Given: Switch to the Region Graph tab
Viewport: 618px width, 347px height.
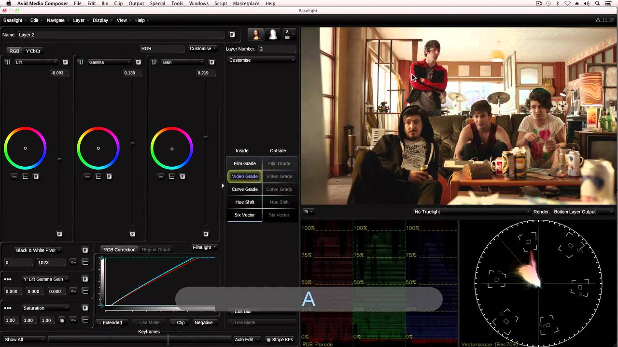Looking at the screenshot, I should pyautogui.click(x=156, y=250).
